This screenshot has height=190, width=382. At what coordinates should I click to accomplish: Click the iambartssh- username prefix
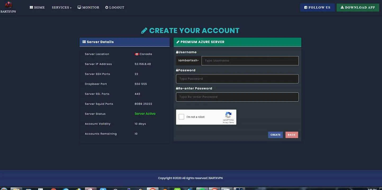188,60
